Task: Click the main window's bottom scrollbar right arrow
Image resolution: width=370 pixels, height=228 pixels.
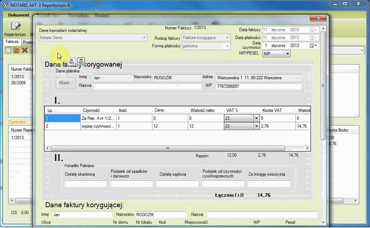Action: click(x=355, y=200)
